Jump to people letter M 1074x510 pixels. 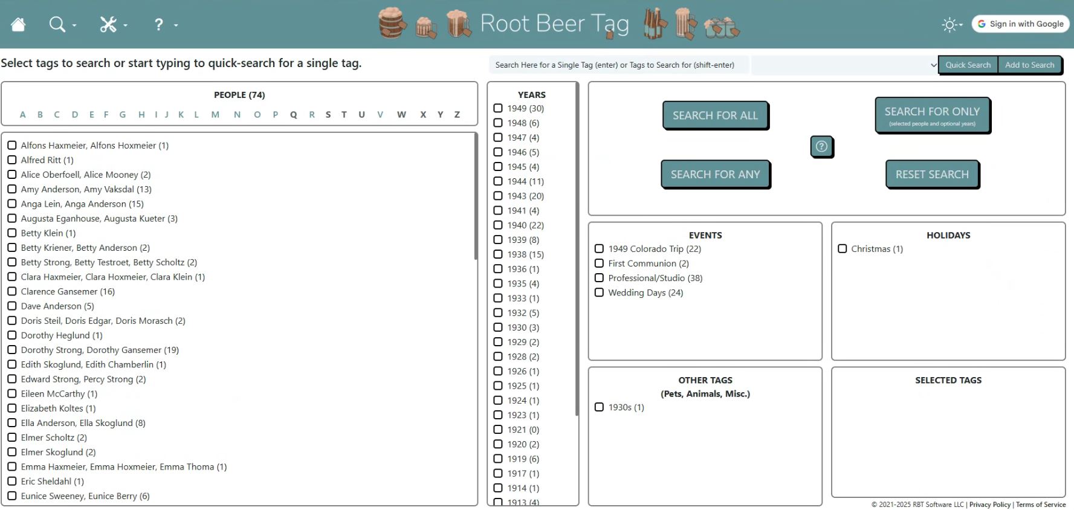coord(215,115)
